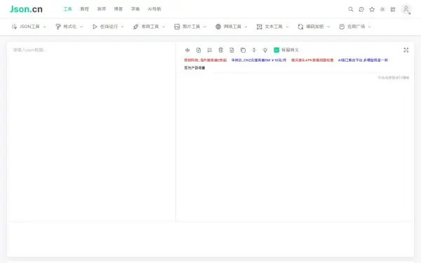This screenshot has width=421, height=263.
Task: Expand the 文本工具 dropdown menu
Action: (272, 27)
